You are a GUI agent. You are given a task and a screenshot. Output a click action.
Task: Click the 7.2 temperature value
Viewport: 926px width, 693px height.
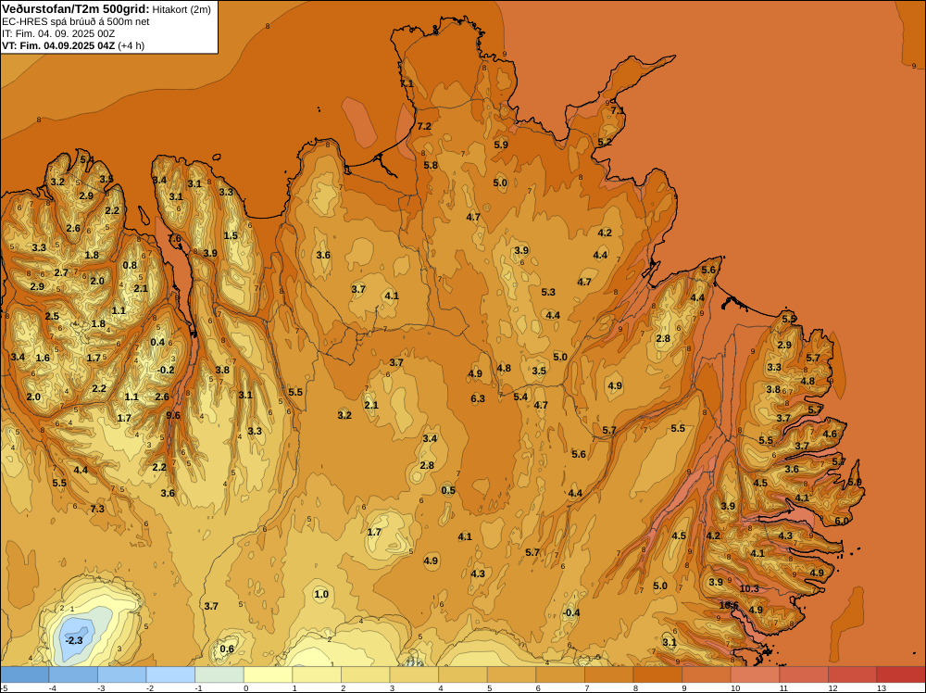click(424, 126)
